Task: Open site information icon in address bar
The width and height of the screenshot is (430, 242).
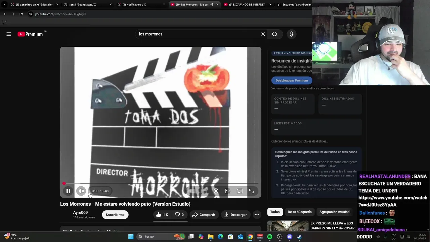Action: [x=31, y=14]
